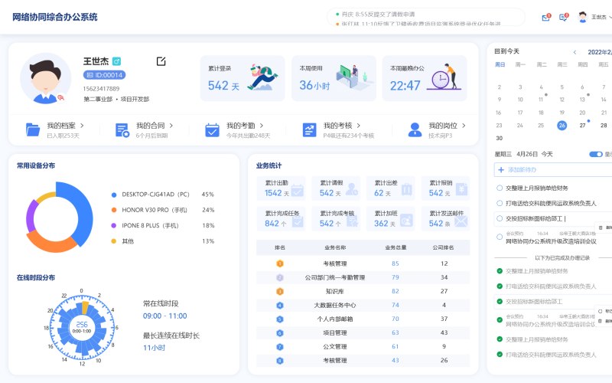Image resolution: width=612 pixels, height=383 pixels.
Task: Click the rank 6 badge for 项目管理
Action: [280, 333]
